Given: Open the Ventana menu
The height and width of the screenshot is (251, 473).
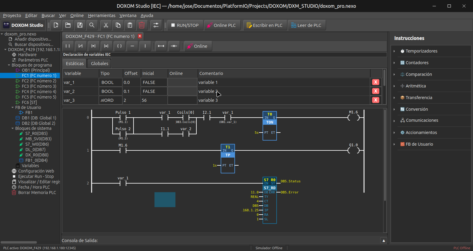Looking at the screenshot, I should click(x=128, y=16).
